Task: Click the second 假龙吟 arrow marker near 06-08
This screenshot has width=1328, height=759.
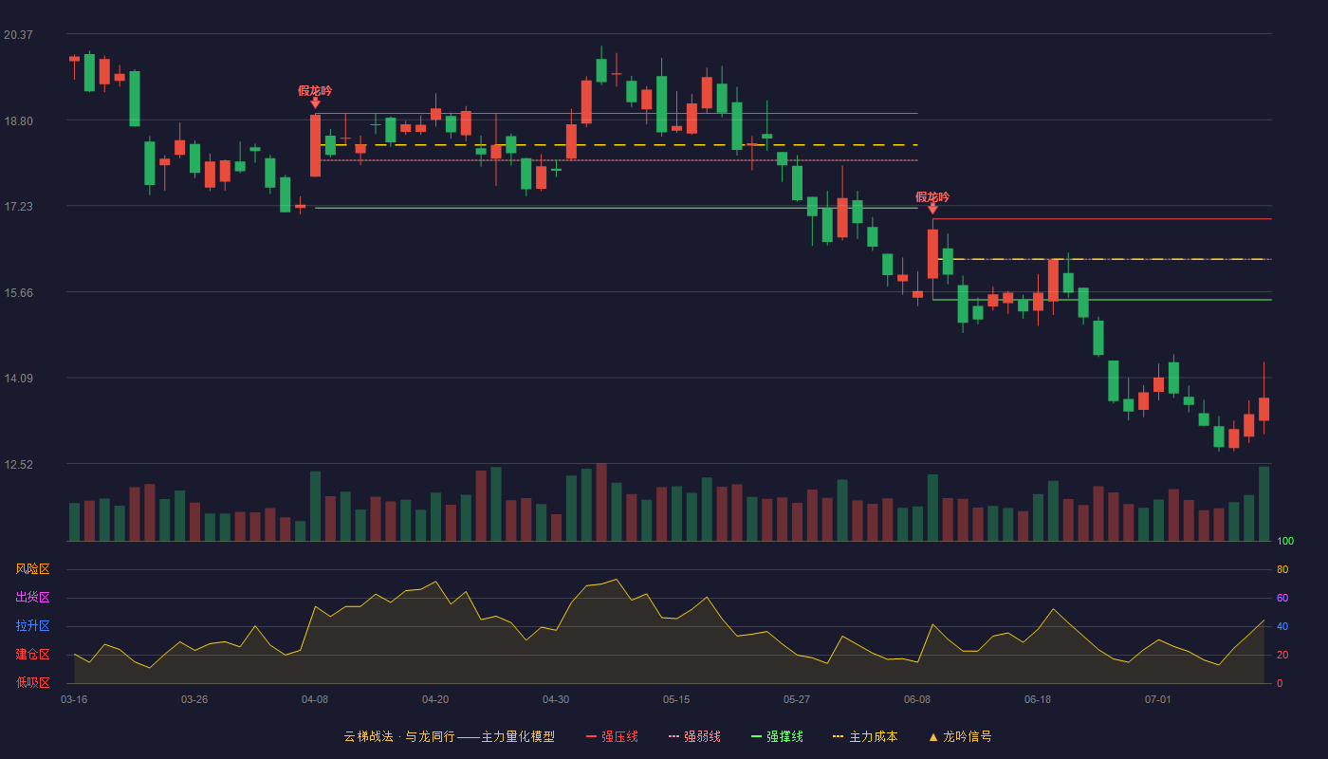Action: [932, 209]
